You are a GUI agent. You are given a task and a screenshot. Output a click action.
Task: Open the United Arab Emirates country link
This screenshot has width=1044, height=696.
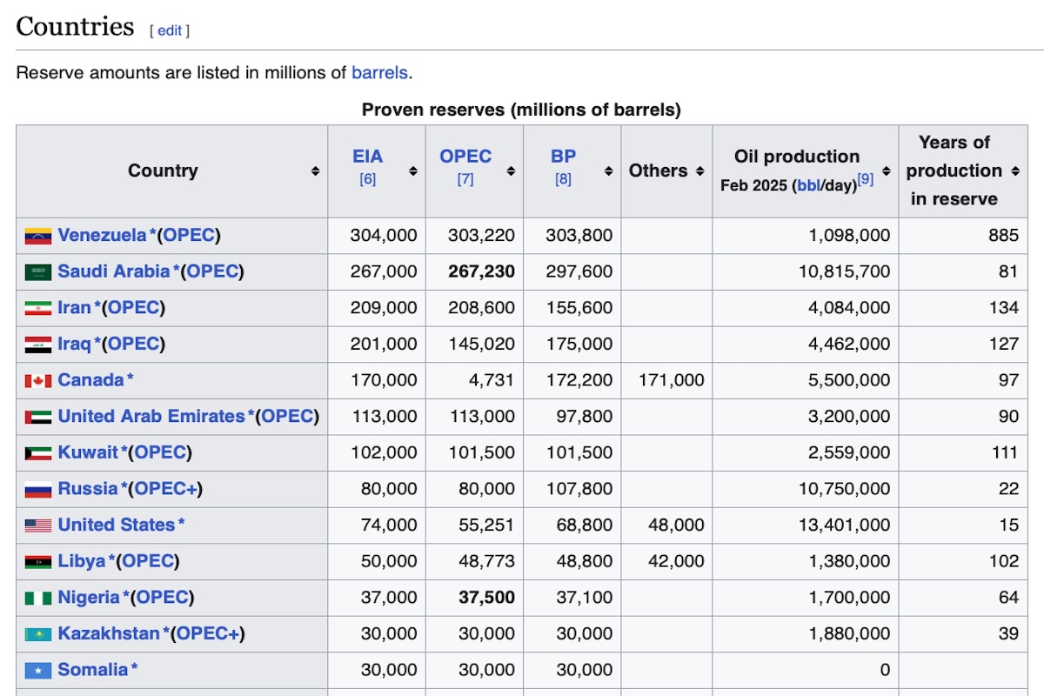coord(151,417)
